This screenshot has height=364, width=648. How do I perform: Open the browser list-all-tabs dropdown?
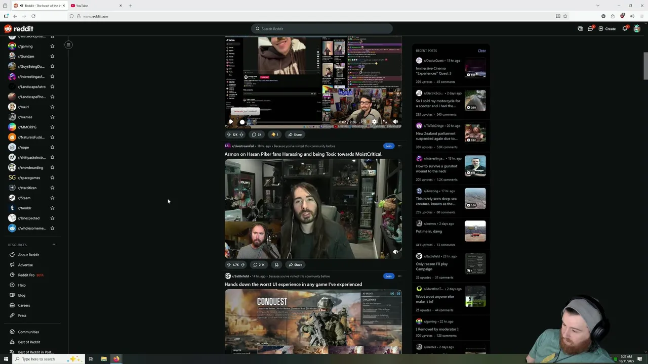point(597,6)
